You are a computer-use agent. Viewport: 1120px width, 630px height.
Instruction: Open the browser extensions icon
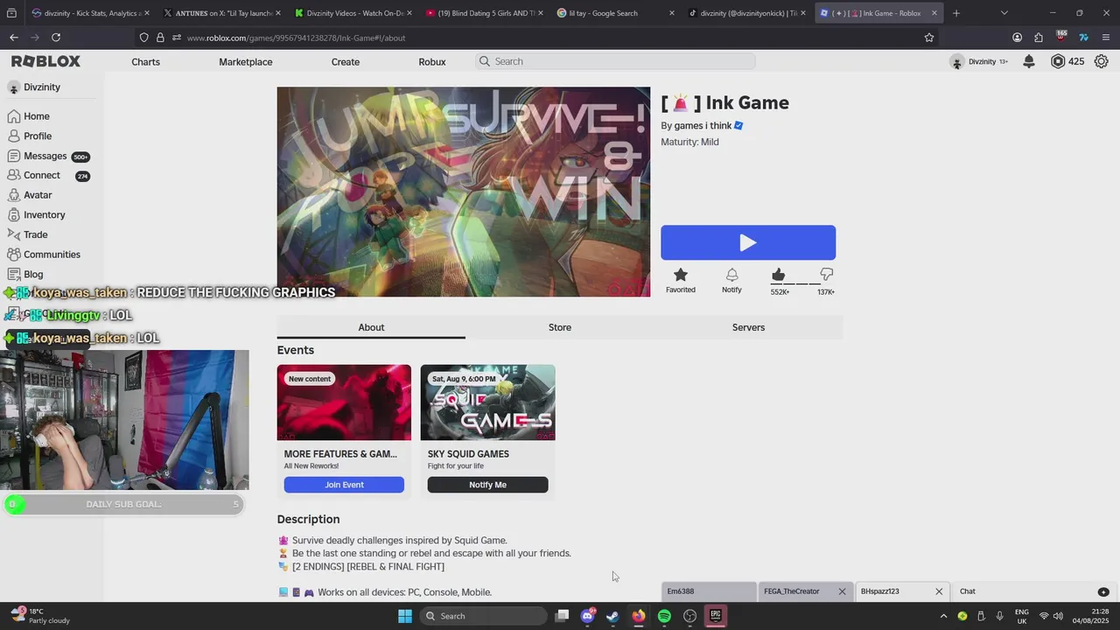click(1039, 38)
